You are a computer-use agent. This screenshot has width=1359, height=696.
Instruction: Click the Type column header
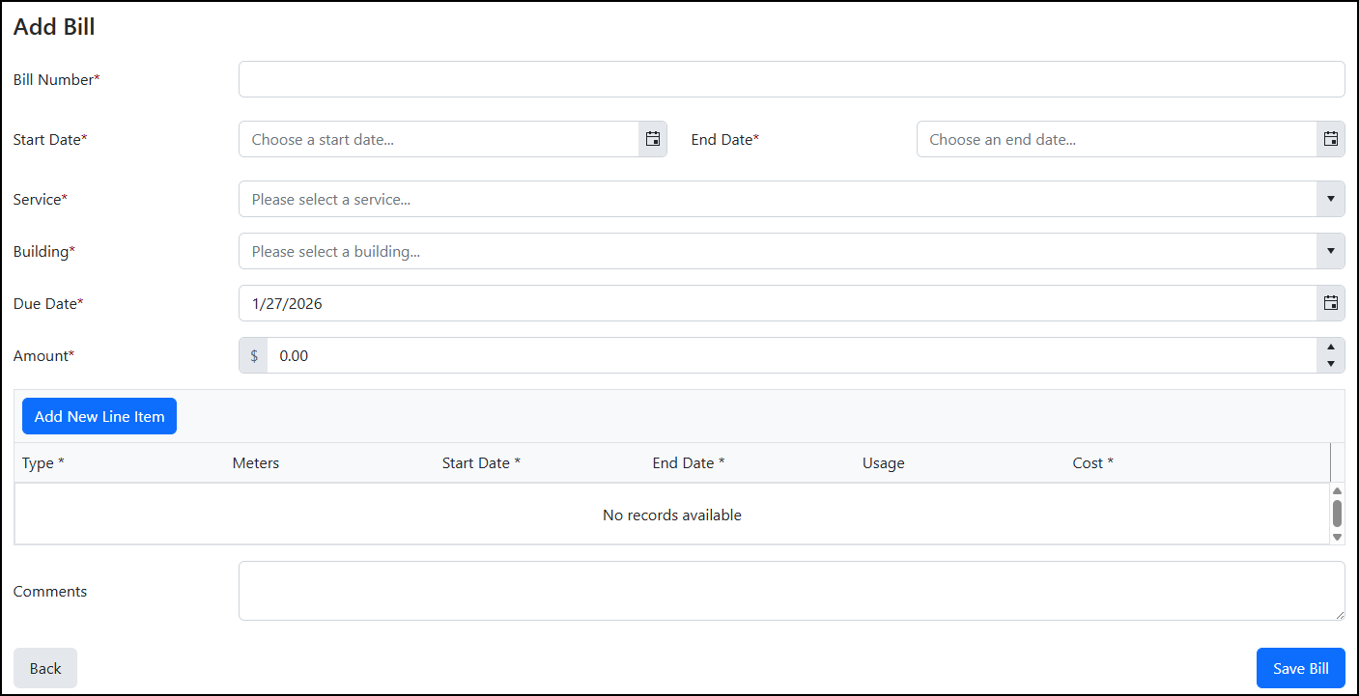click(x=43, y=463)
